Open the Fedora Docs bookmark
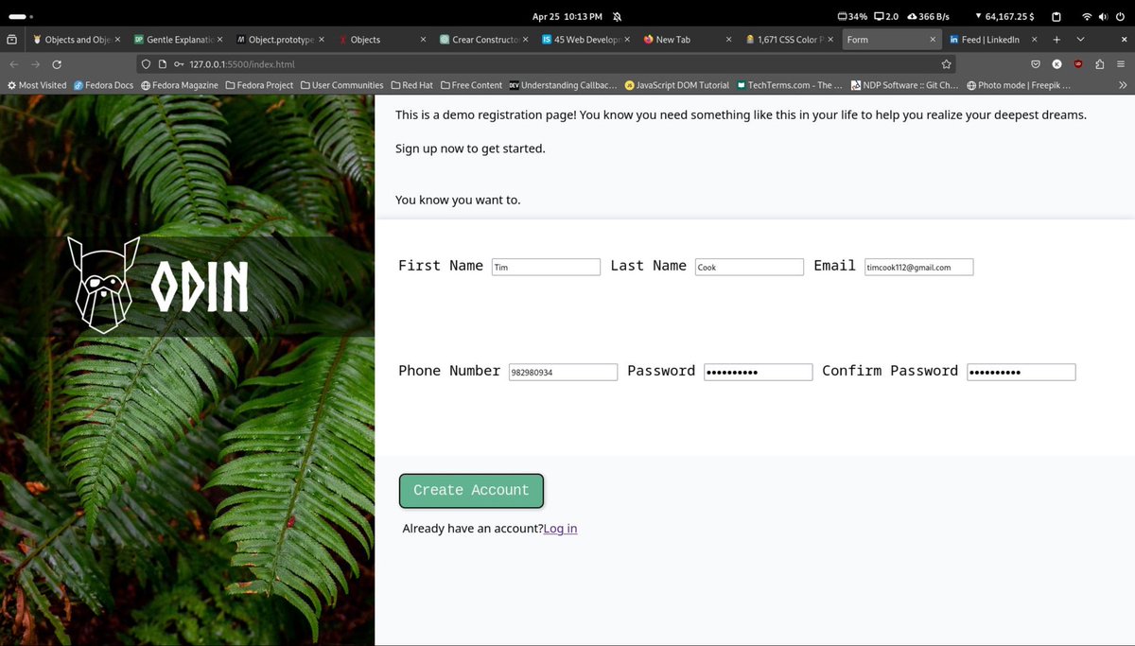The height and width of the screenshot is (646, 1135). [x=103, y=85]
